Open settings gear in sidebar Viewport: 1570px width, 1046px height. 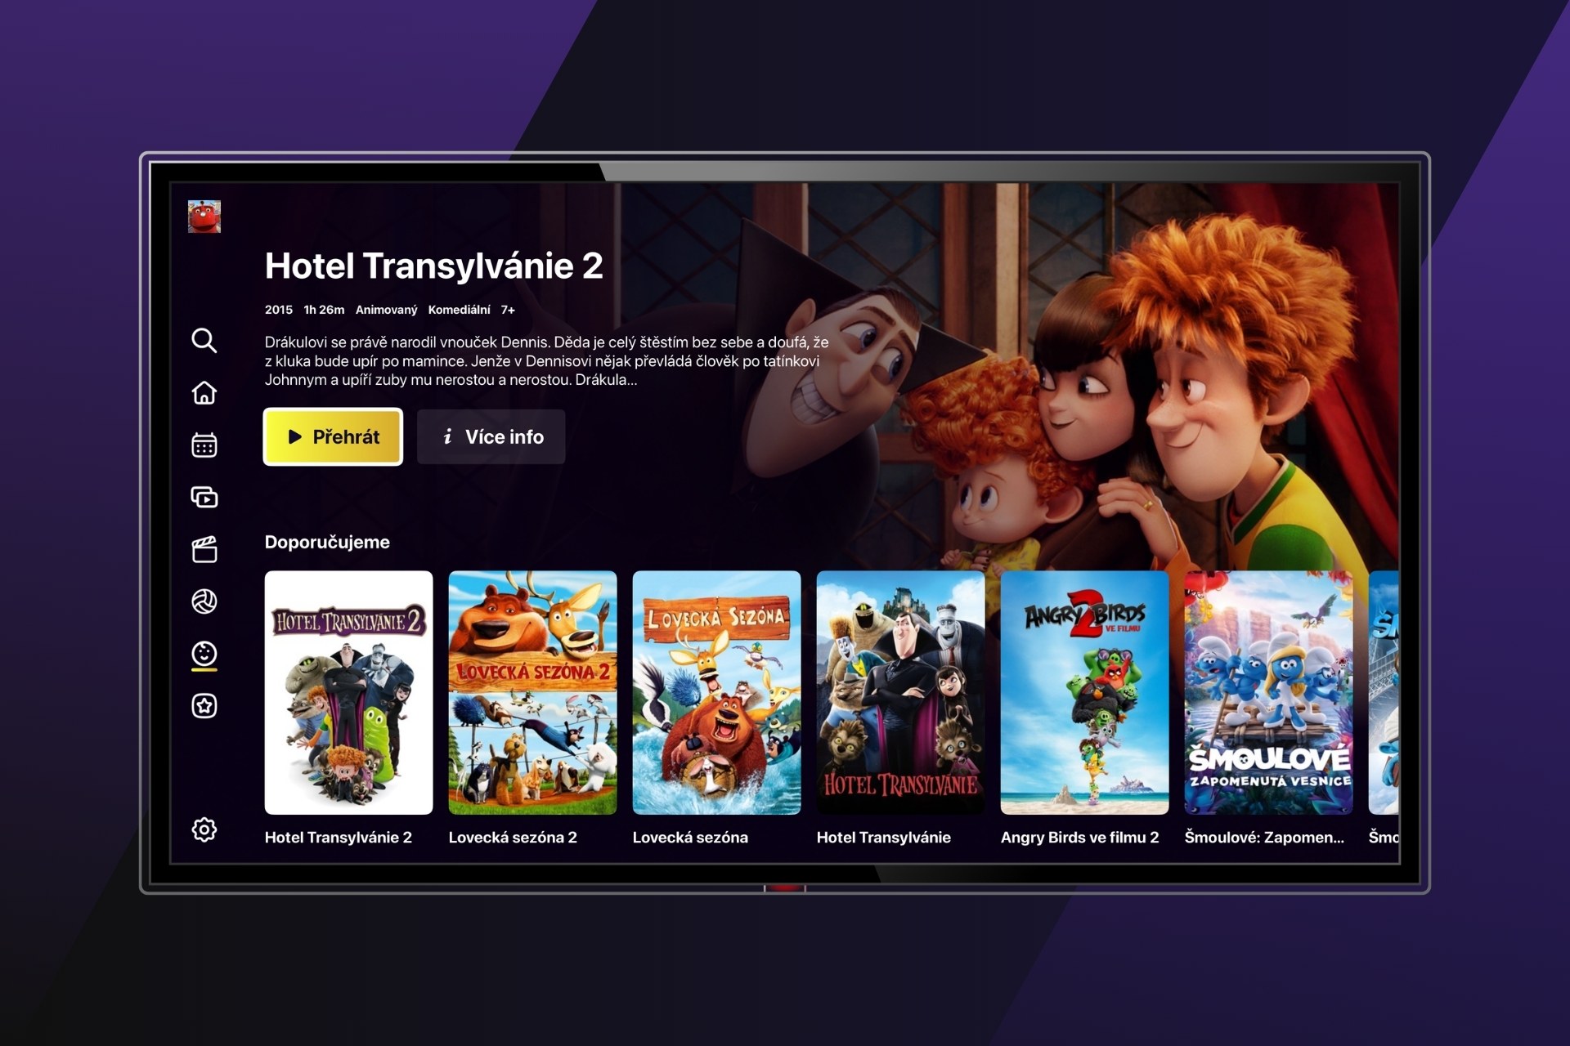[x=204, y=829]
